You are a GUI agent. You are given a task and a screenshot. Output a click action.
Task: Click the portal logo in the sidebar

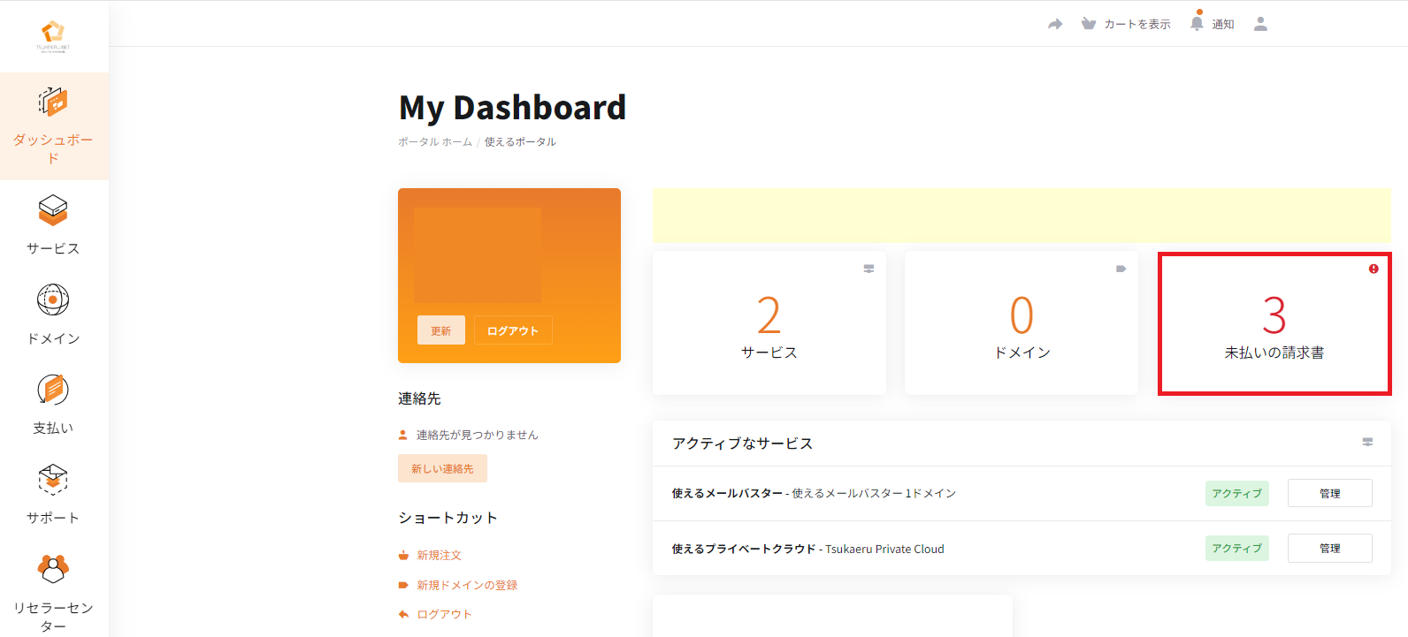(53, 36)
